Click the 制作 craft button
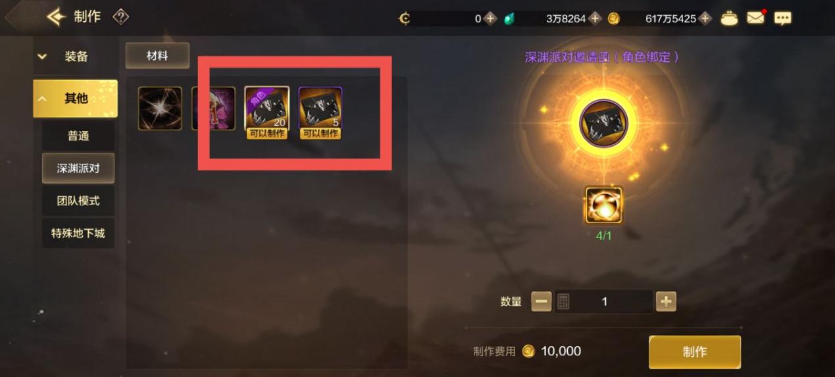The width and height of the screenshot is (835, 377). click(695, 352)
